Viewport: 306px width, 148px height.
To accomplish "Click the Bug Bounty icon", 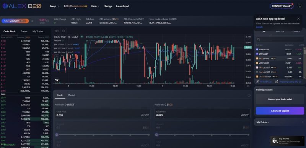I will pyautogui.click(x=275, y=140).
